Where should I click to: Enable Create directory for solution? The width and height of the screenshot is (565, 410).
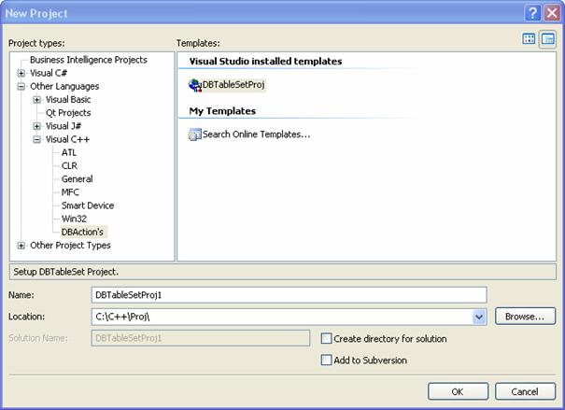click(x=326, y=339)
